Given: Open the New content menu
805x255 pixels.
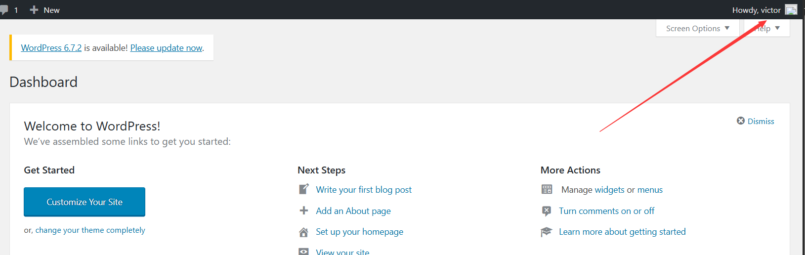Looking at the screenshot, I should [44, 10].
